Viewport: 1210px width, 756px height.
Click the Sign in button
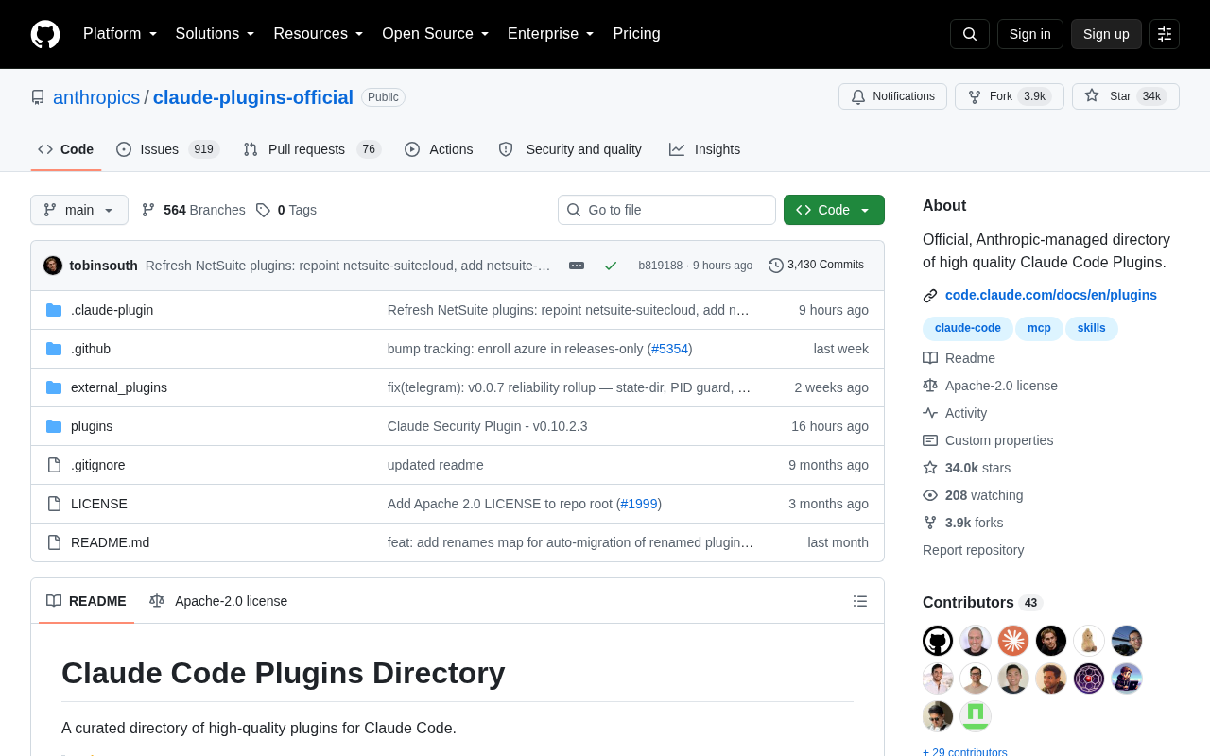point(1029,34)
